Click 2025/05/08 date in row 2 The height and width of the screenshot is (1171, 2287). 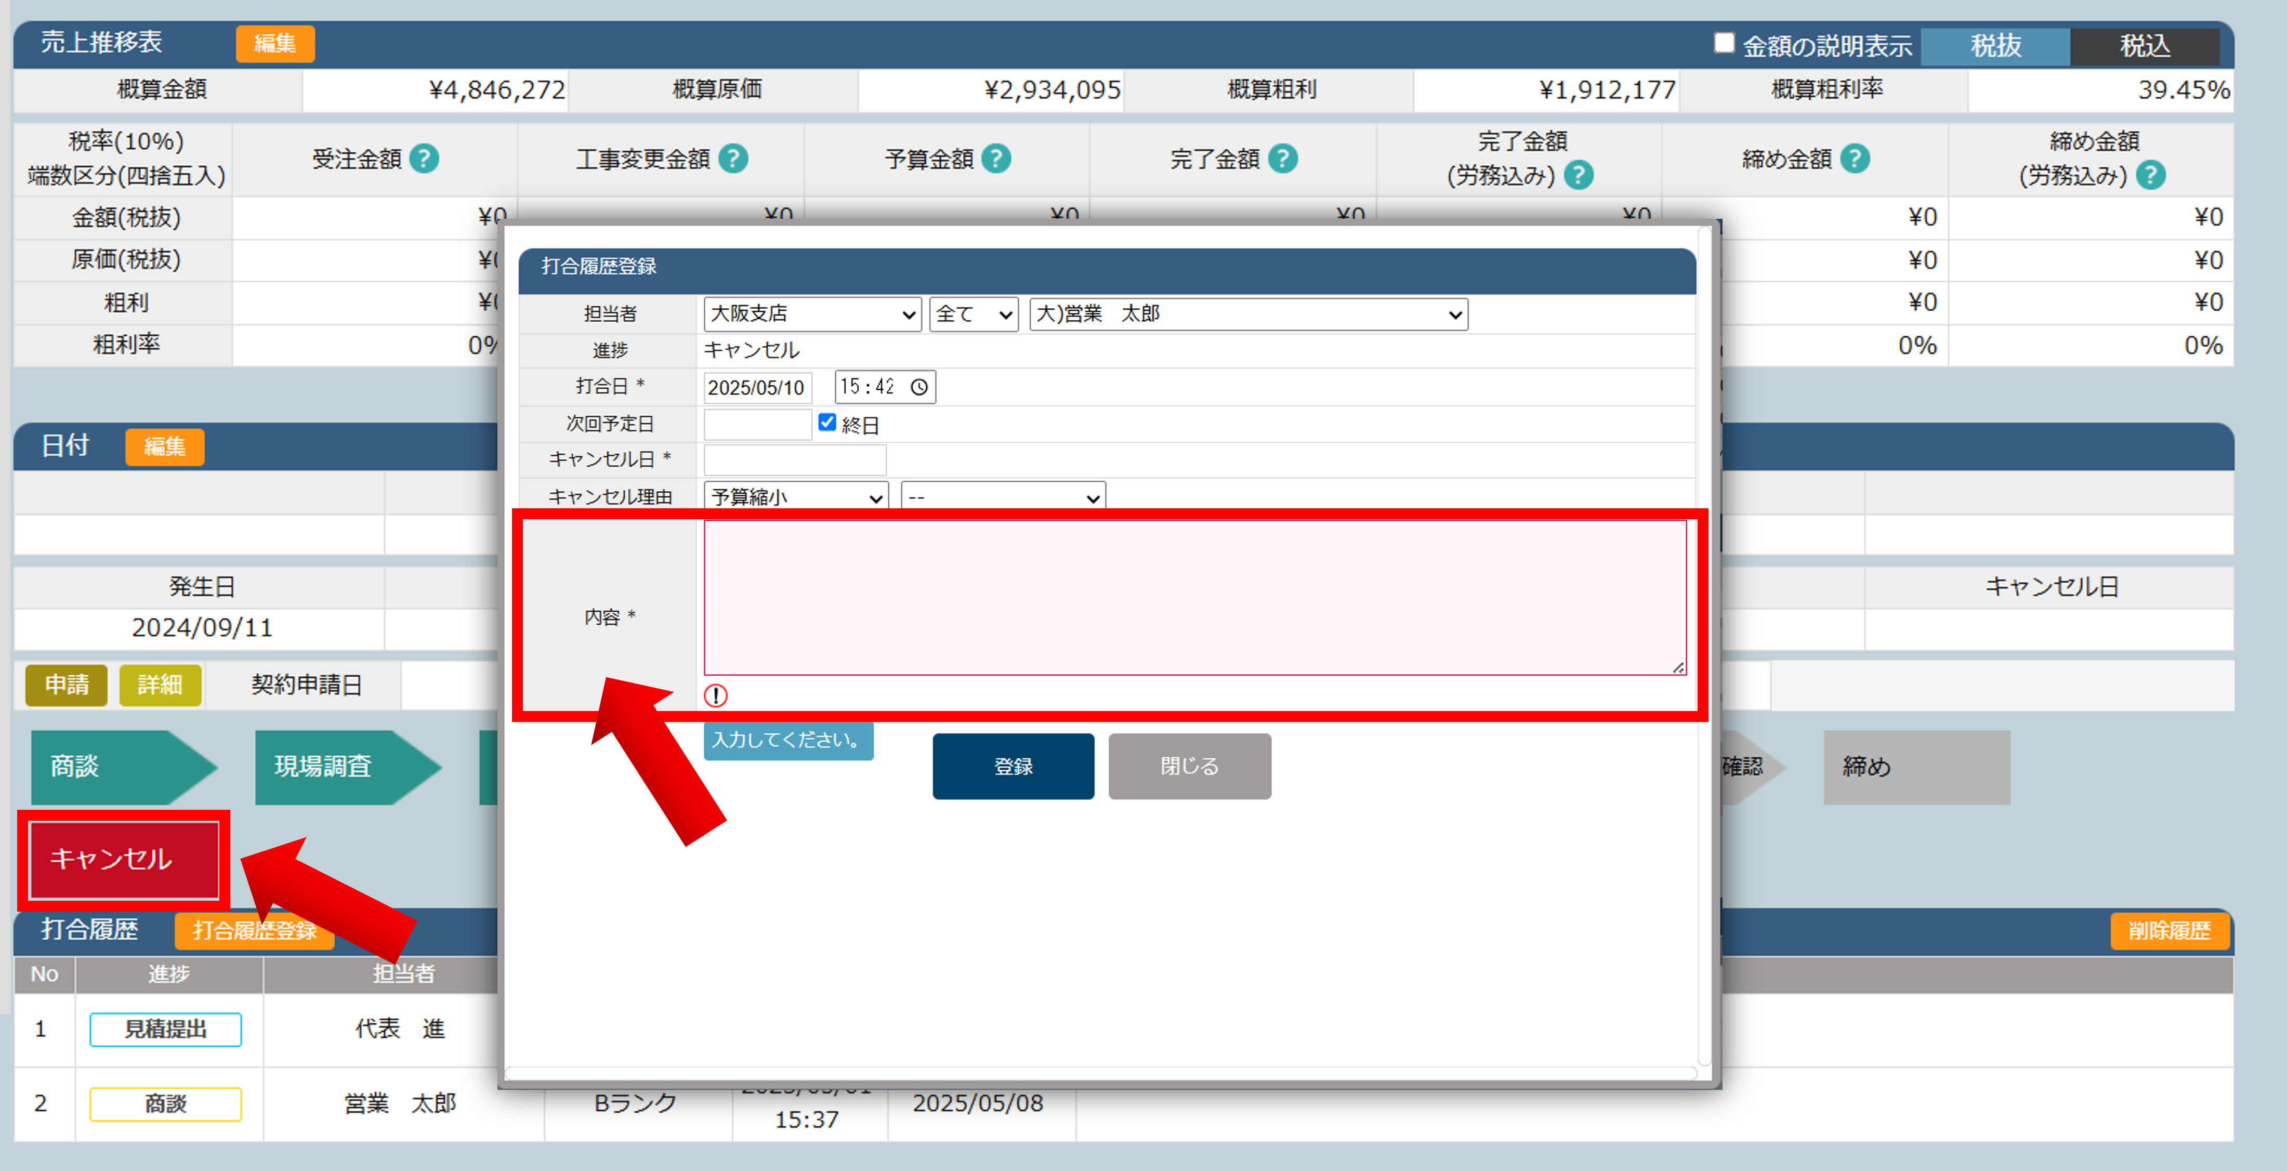point(978,1103)
